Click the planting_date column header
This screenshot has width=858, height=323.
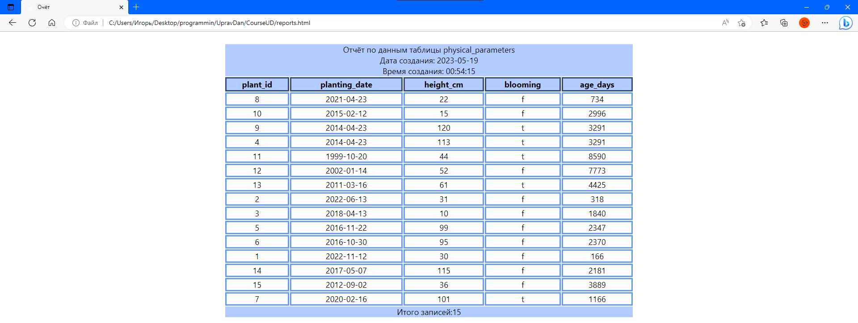346,84
